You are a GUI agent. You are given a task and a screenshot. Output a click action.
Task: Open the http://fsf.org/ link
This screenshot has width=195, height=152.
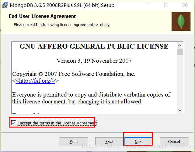click(35, 81)
